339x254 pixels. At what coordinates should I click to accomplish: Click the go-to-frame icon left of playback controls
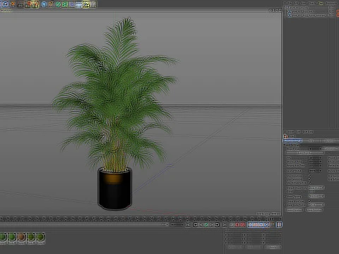(x=188, y=225)
